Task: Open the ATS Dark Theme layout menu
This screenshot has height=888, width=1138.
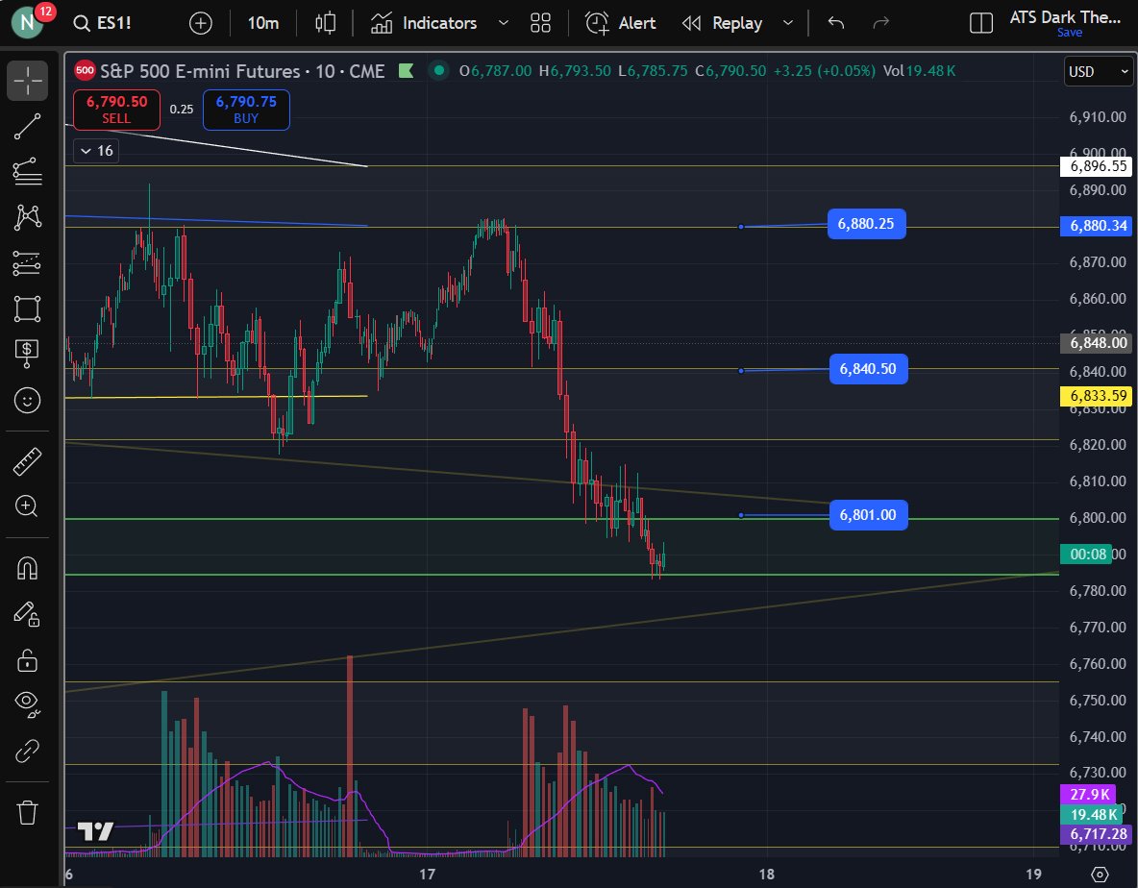Action: tap(1065, 16)
